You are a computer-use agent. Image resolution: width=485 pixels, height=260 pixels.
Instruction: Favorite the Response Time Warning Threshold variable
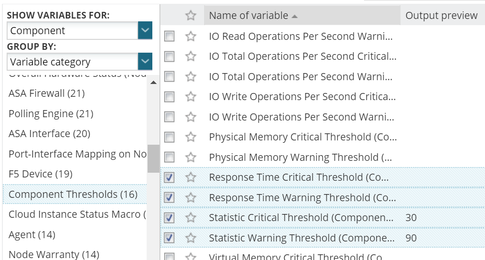(191, 198)
